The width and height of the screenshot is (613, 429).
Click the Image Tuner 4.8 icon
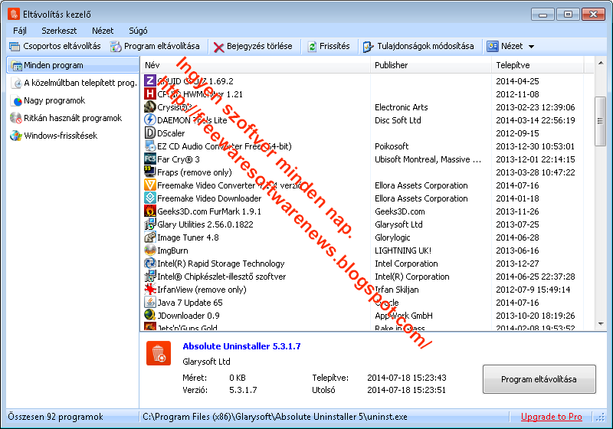pos(150,237)
